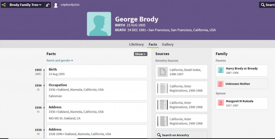Click the first Voter Registrations record thumbnail

[162, 88]
